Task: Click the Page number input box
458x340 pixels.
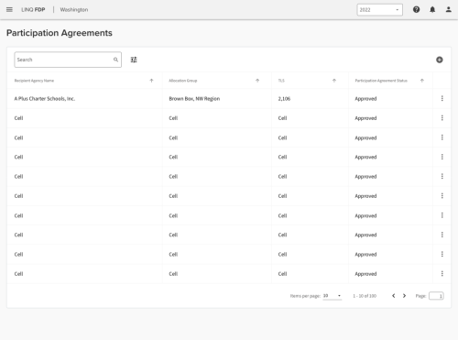Action: 436,296
